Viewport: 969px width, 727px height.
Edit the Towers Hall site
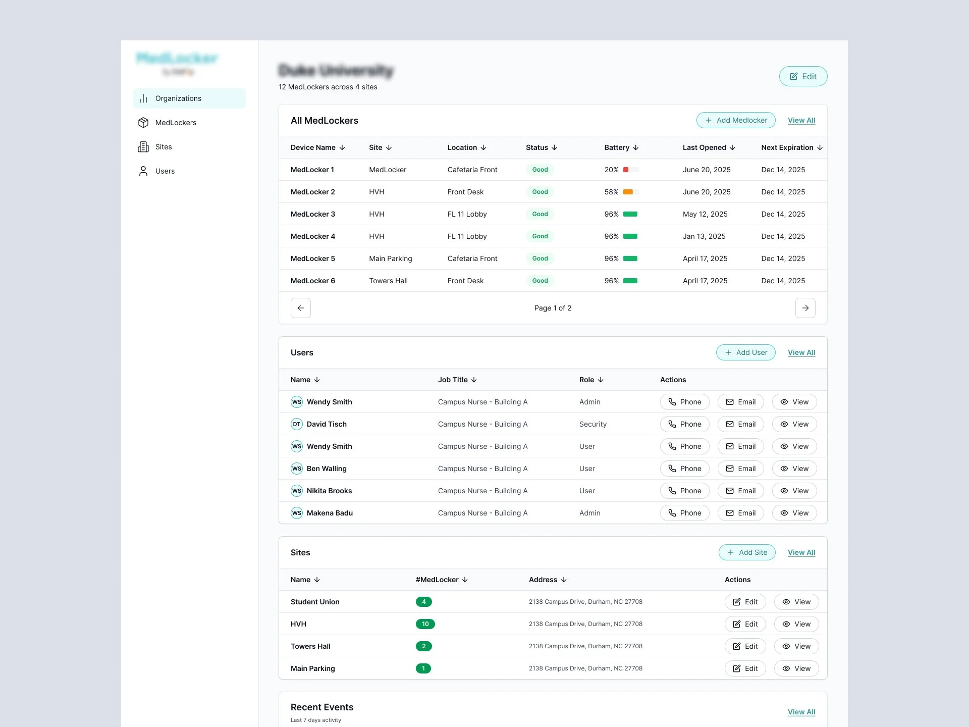[745, 646]
